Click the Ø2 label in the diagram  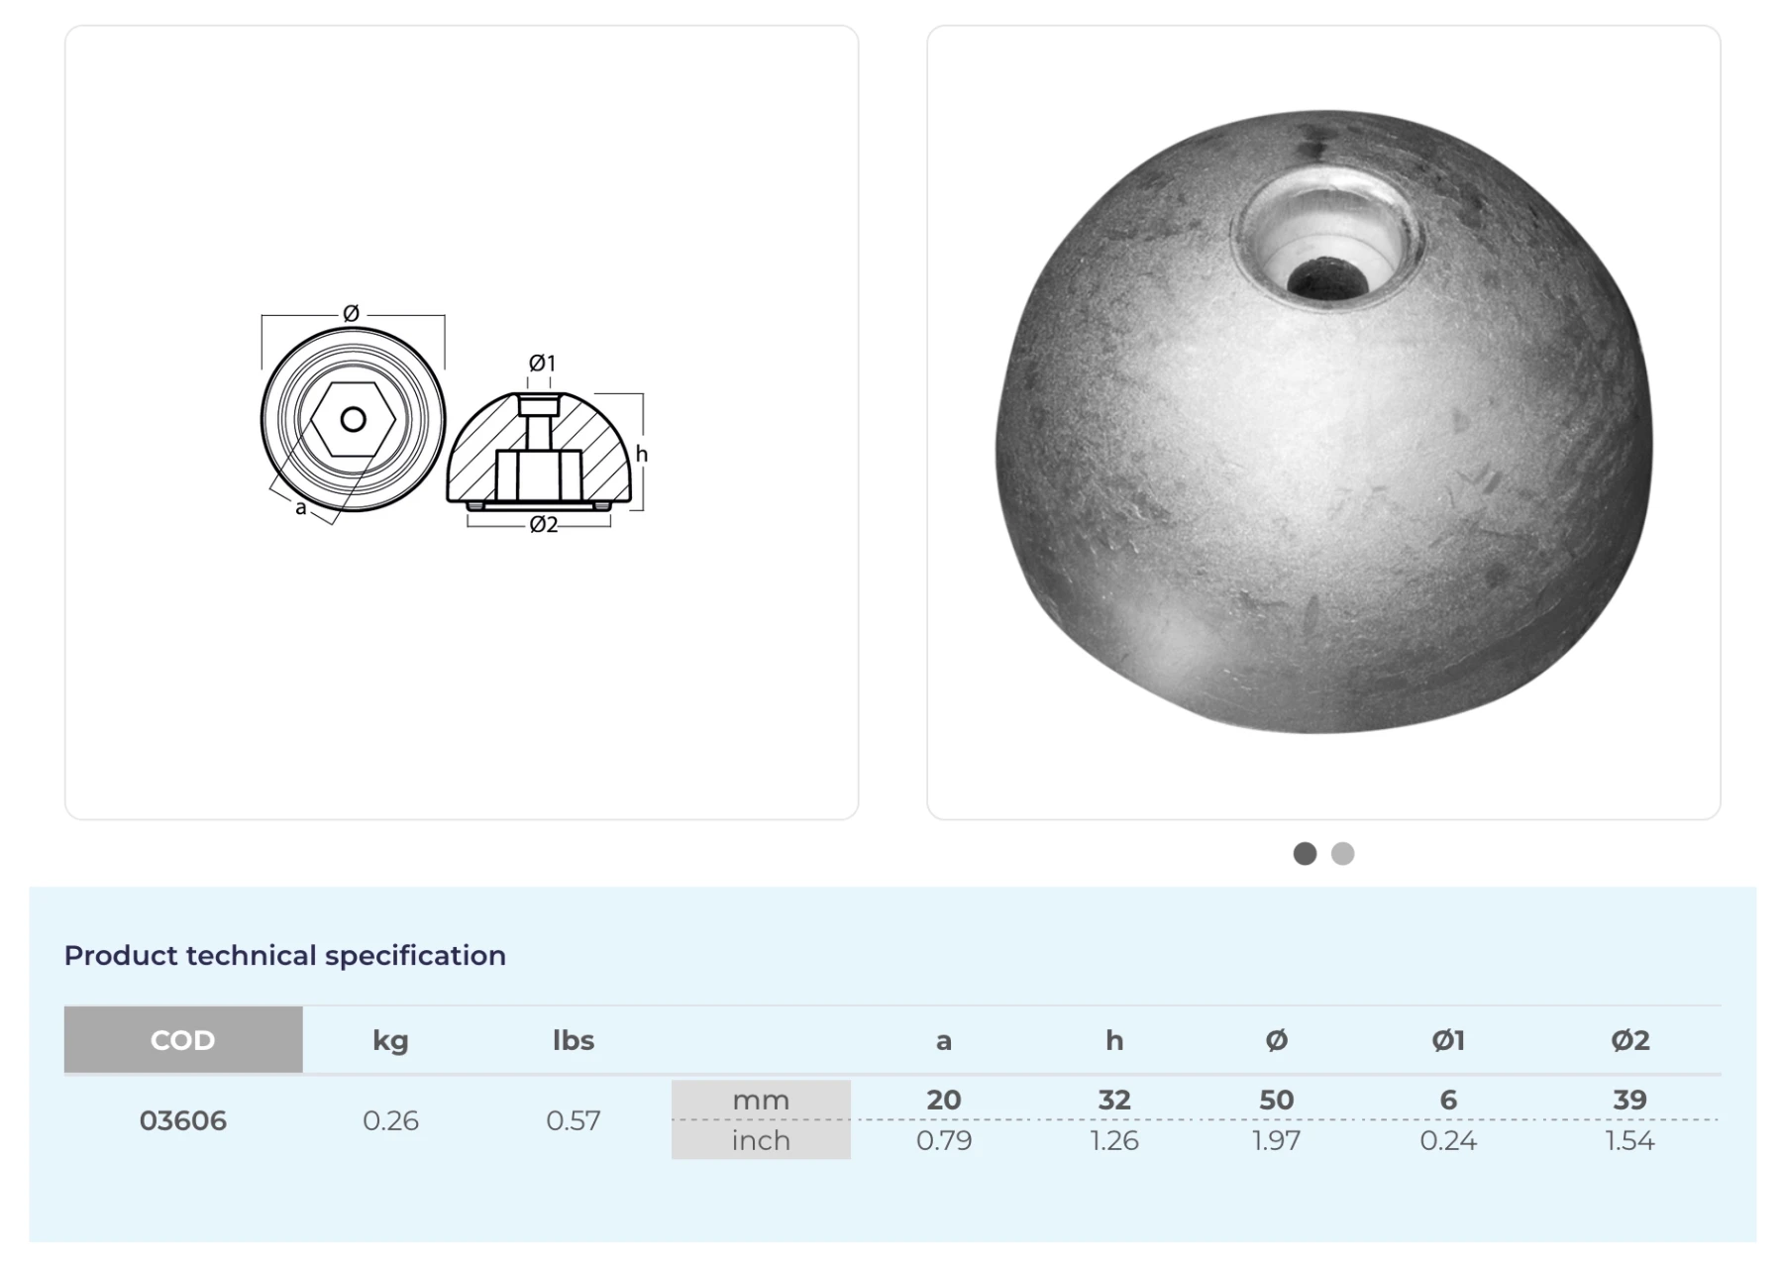pyautogui.click(x=543, y=525)
